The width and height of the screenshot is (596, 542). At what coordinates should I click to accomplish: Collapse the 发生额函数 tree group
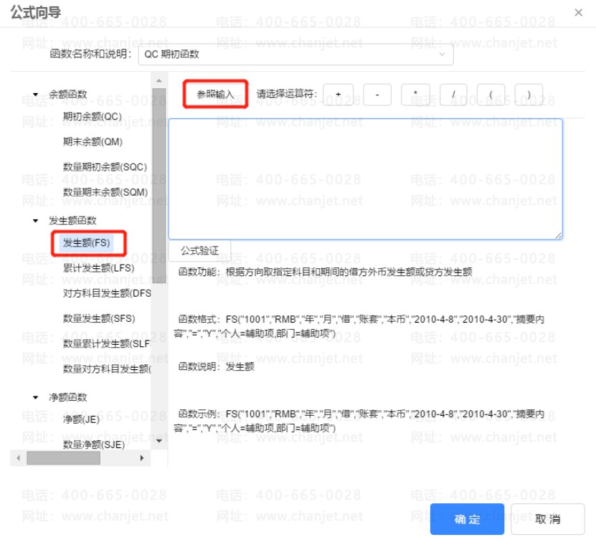click(36, 221)
